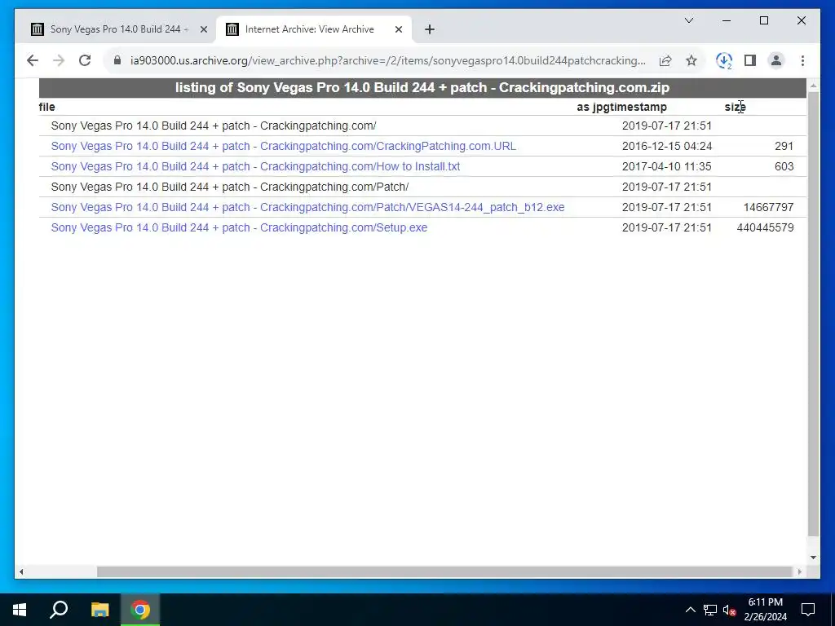Open File Explorer from the taskbar
Viewport: 835px width, 626px height.
click(x=99, y=610)
